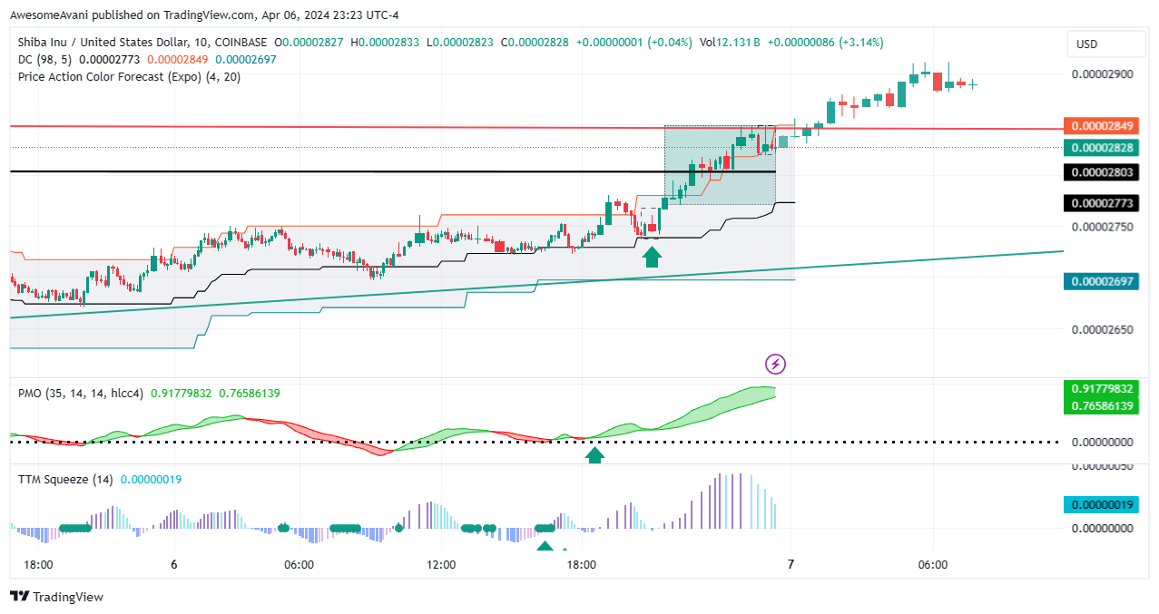
Task: Click the green up arrow below the candles
Action: coord(652,258)
